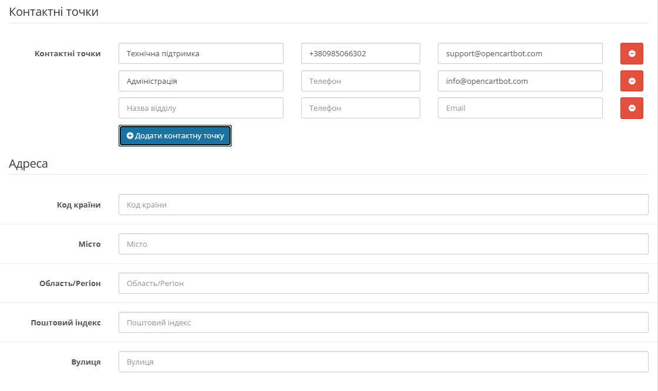Focus the third row Телефон field

tap(360, 108)
